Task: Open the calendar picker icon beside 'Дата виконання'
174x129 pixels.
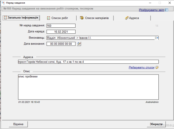Action: [x=79, y=44]
